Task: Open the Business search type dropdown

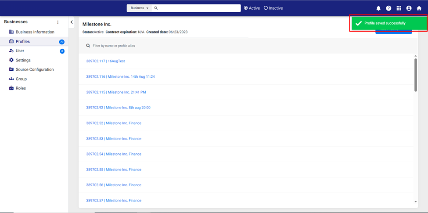Action: coord(139,8)
